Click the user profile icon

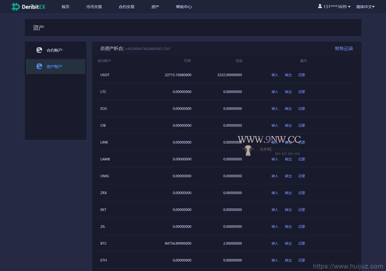(x=320, y=6)
